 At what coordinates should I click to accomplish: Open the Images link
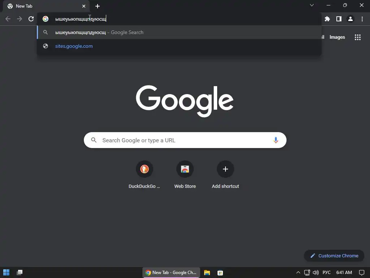(x=337, y=37)
